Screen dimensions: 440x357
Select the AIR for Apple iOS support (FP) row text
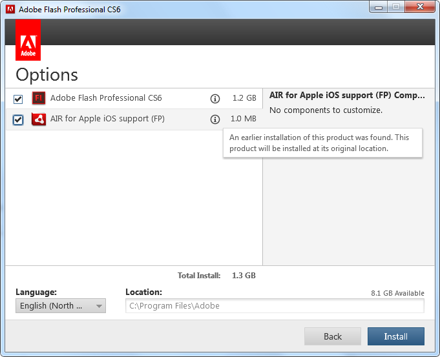coord(107,119)
